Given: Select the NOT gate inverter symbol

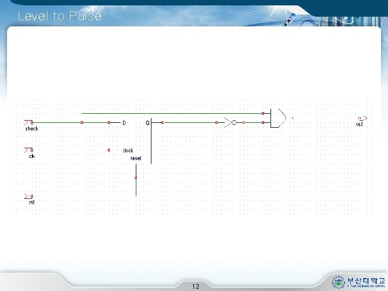Looking at the screenshot, I should [231, 122].
